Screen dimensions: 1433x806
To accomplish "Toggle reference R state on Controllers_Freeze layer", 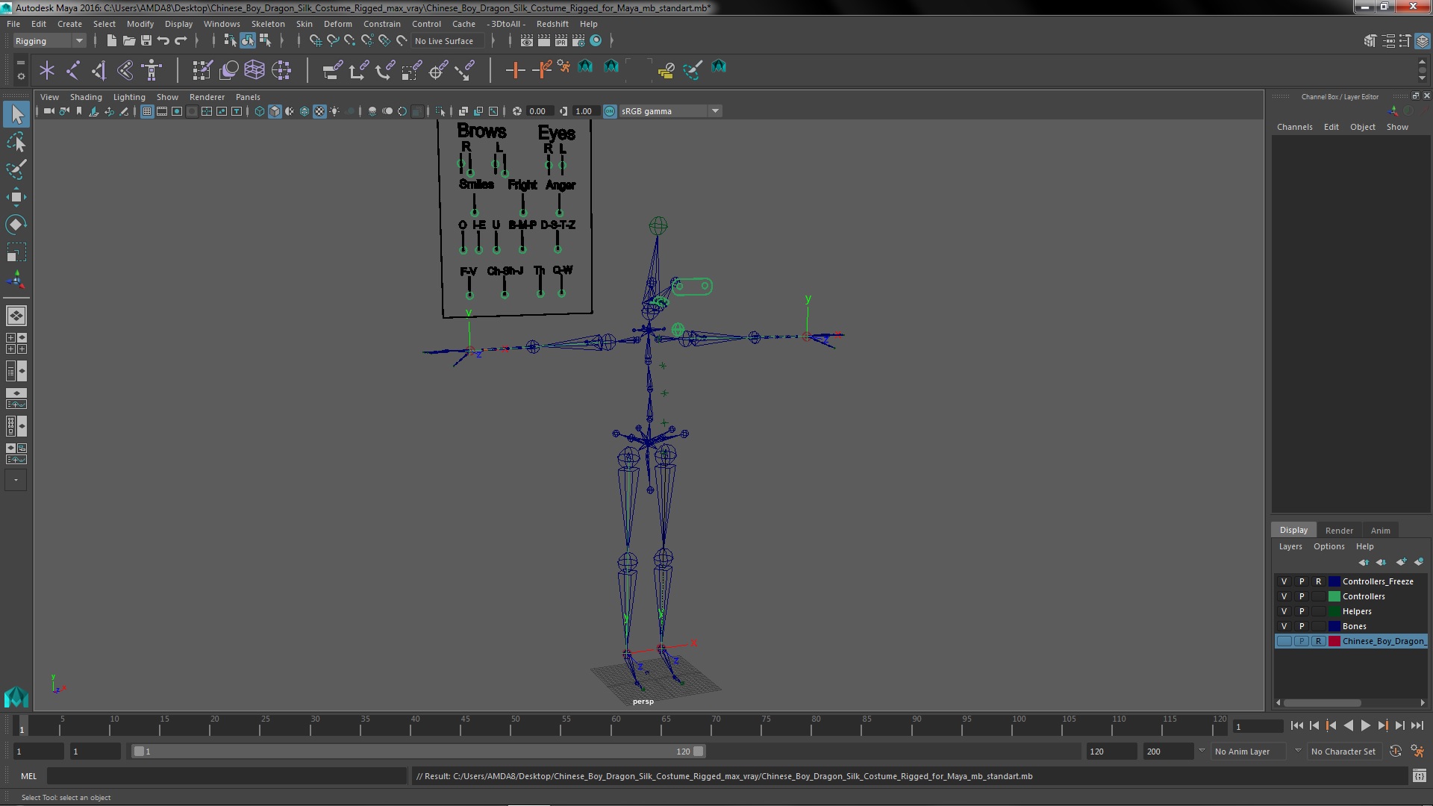I will click(1319, 581).
